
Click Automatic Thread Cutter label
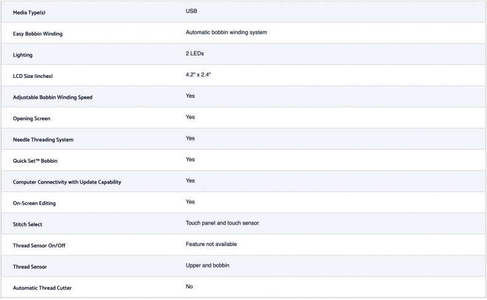[42, 288]
